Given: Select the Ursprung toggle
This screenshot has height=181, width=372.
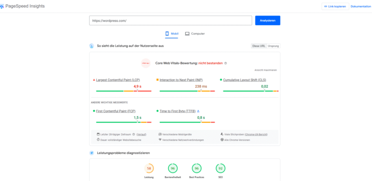Looking at the screenshot, I should point(273,46).
